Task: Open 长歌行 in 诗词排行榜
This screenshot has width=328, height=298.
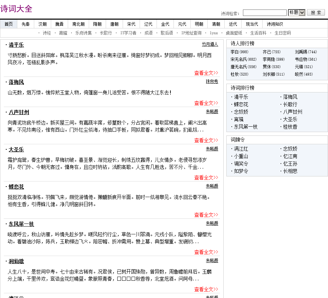Action: tap(290, 104)
